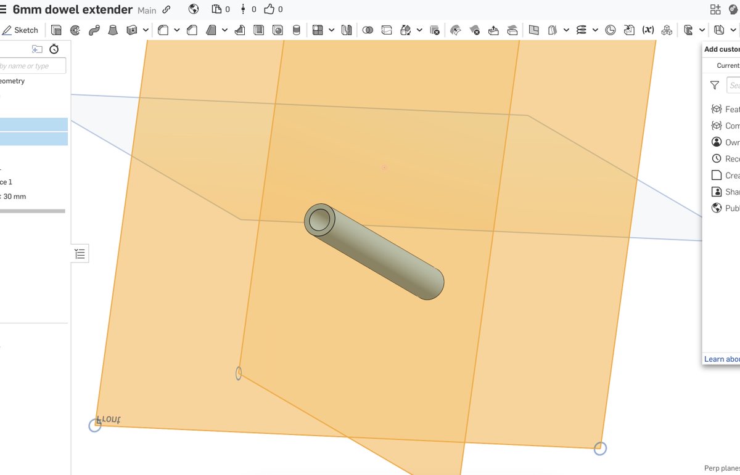Click the copies count icon
740x475 pixels.
(216, 9)
